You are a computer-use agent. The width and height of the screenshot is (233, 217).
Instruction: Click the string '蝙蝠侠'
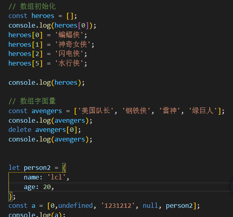[69, 35]
